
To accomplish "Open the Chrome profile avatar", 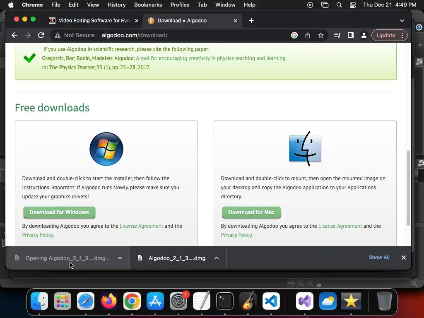I will (x=364, y=36).
